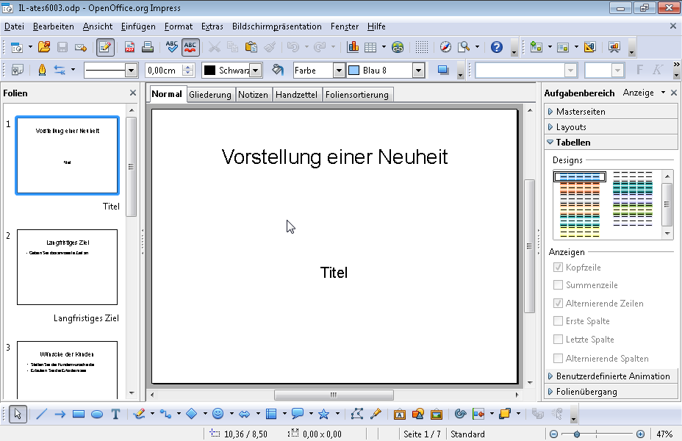Open line style dropdown
The width and height of the screenshot is (682, 441).
131,71
